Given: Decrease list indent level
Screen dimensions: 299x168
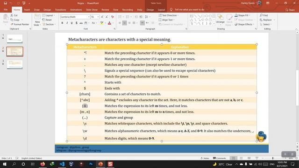Looking at the screenshot, I should tap(136, 17).
